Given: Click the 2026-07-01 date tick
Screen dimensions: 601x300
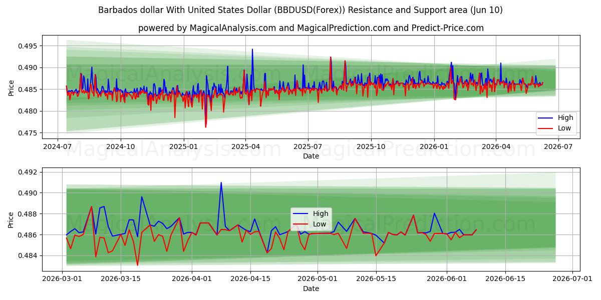Looking at the screenshot, I should tap(572, 279).
